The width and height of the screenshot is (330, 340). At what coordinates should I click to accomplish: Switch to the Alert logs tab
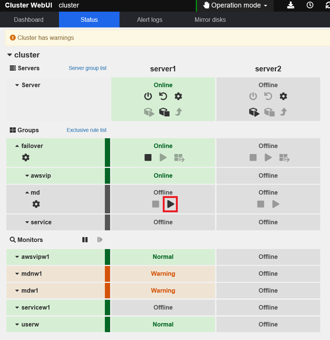pyautogui.click(x=150, y=20)
